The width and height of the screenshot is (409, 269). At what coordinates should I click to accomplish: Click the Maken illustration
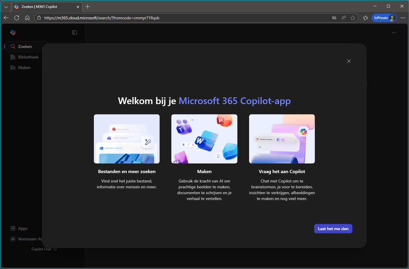coord(204,139)
